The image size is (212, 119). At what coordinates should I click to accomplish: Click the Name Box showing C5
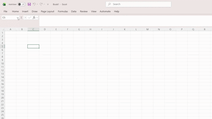coord(9,17)
